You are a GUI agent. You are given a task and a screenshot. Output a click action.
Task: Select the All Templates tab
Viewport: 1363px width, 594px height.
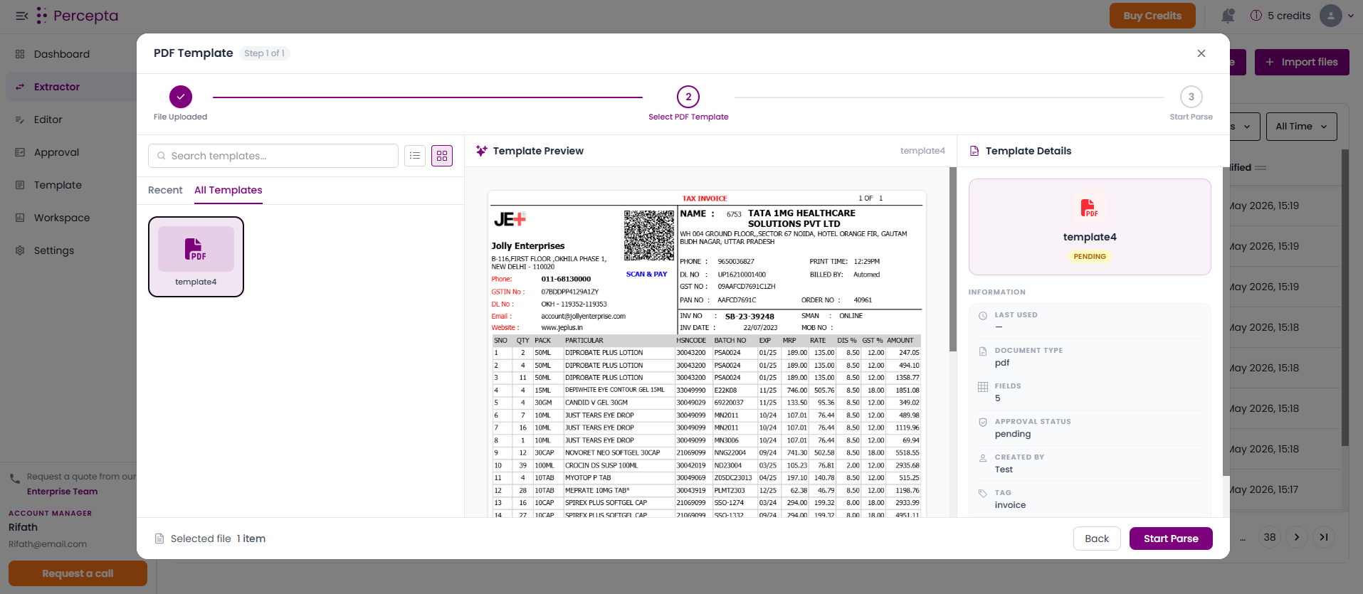pos(228,190)
